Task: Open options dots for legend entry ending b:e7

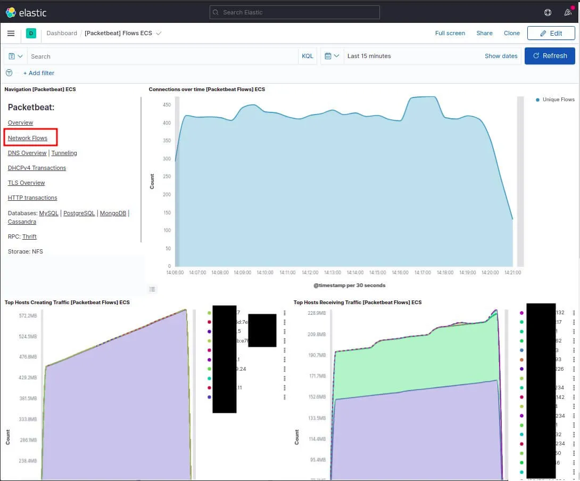Action: tap(285, 341)
